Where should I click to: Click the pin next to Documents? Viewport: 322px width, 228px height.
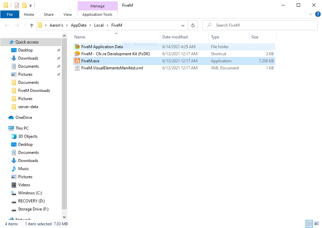(58, 66)
